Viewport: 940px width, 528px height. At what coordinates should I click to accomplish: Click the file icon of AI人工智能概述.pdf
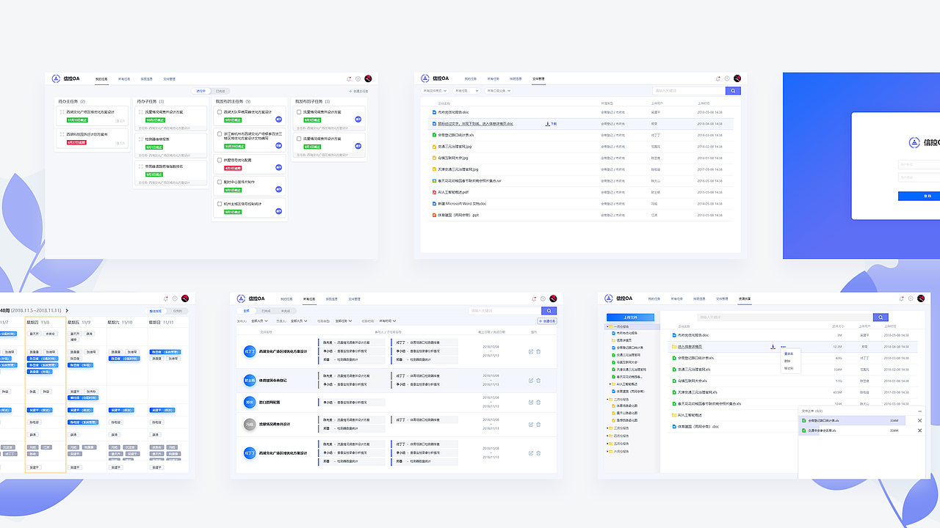point(434,192)
